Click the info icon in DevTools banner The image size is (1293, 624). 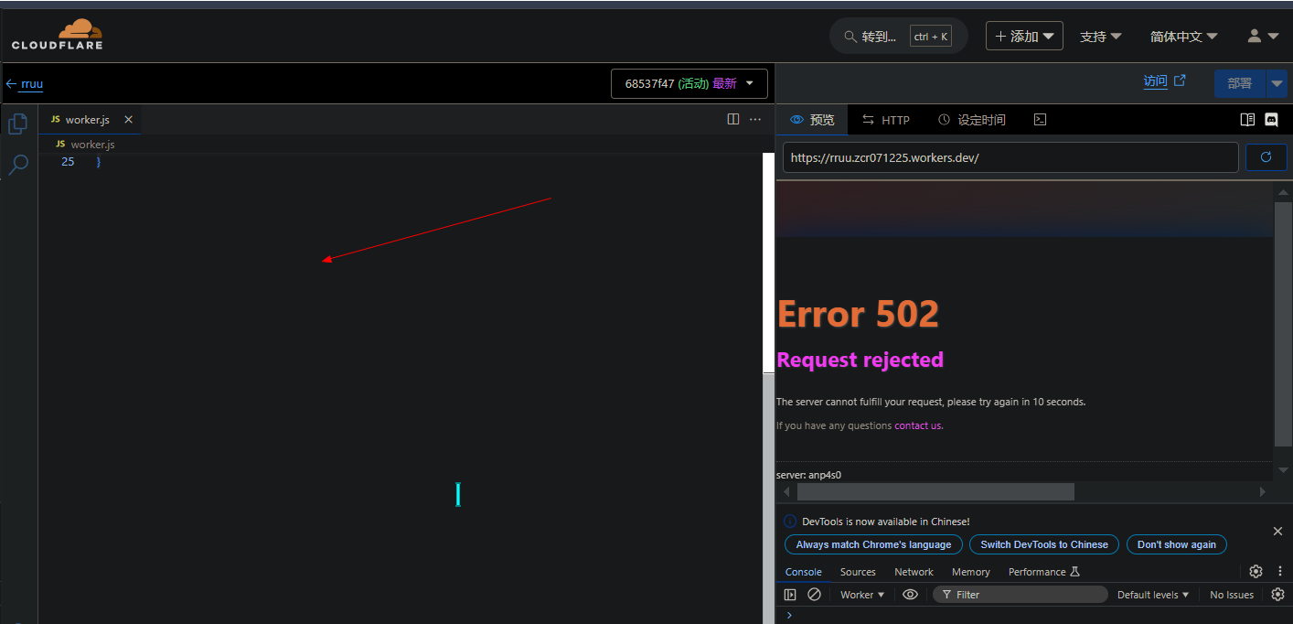[790, 522]
